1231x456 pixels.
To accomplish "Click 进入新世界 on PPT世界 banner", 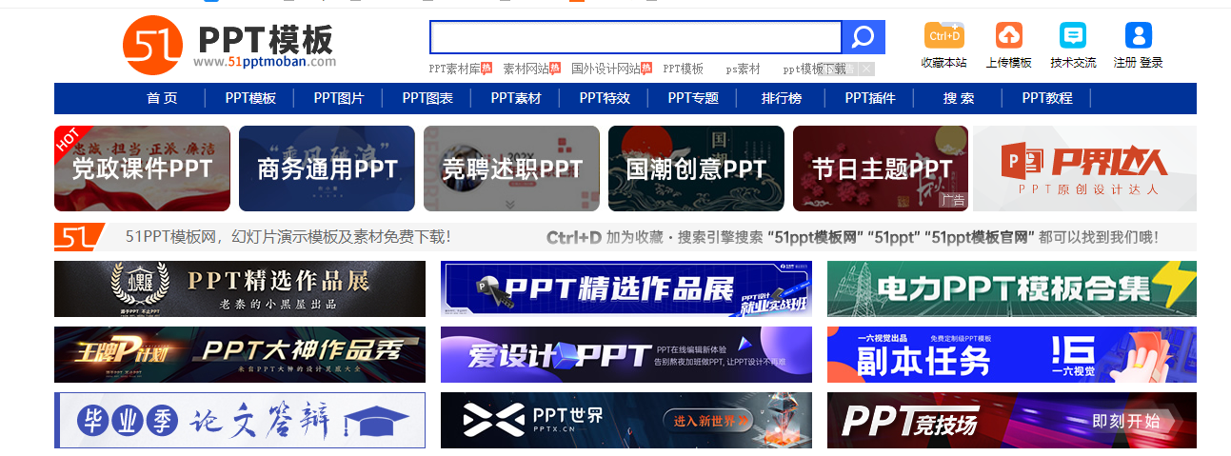I will (712, 421).
